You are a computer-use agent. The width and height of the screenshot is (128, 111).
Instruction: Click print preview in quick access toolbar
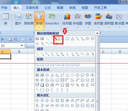[x=10, y=39]
